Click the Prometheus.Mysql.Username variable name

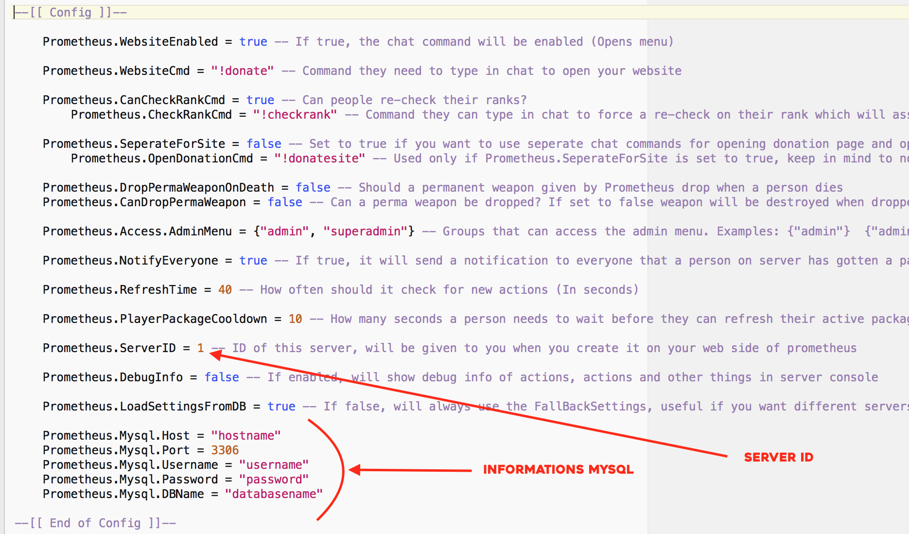tap(130, 465)
